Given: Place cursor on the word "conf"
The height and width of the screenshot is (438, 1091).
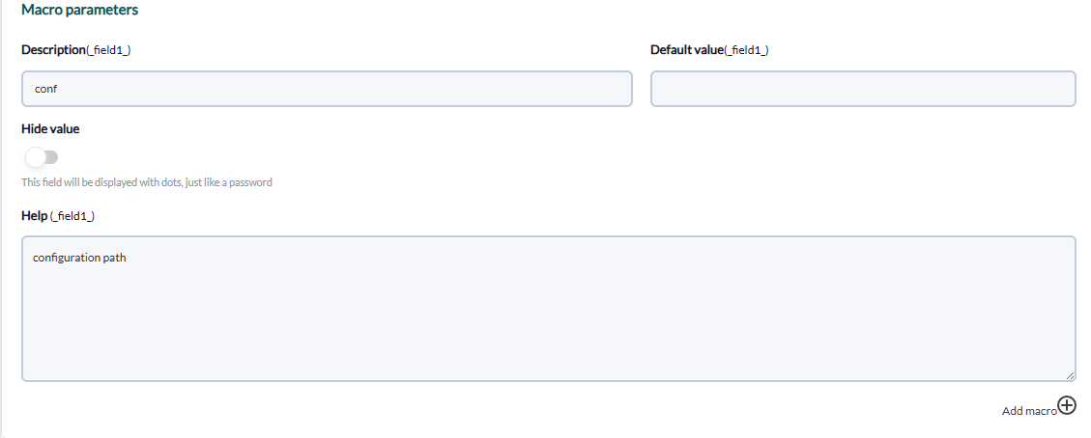Looking at the screenshot, I should [46, 90].
